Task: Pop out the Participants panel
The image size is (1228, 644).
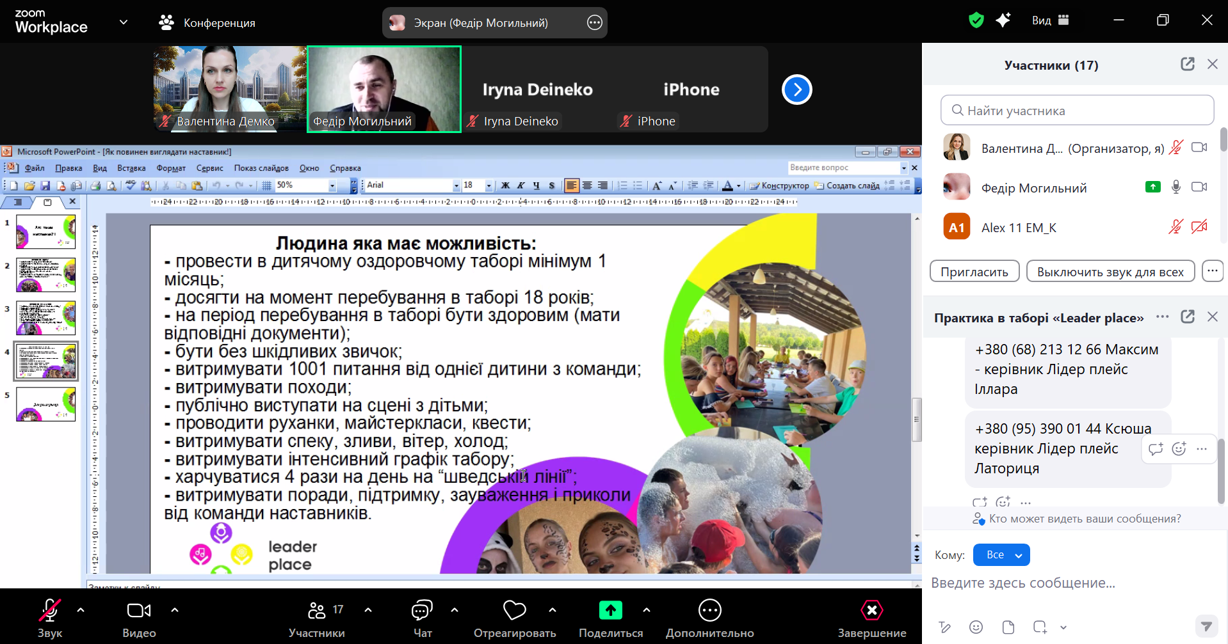Action: [x=1187, y=65]
